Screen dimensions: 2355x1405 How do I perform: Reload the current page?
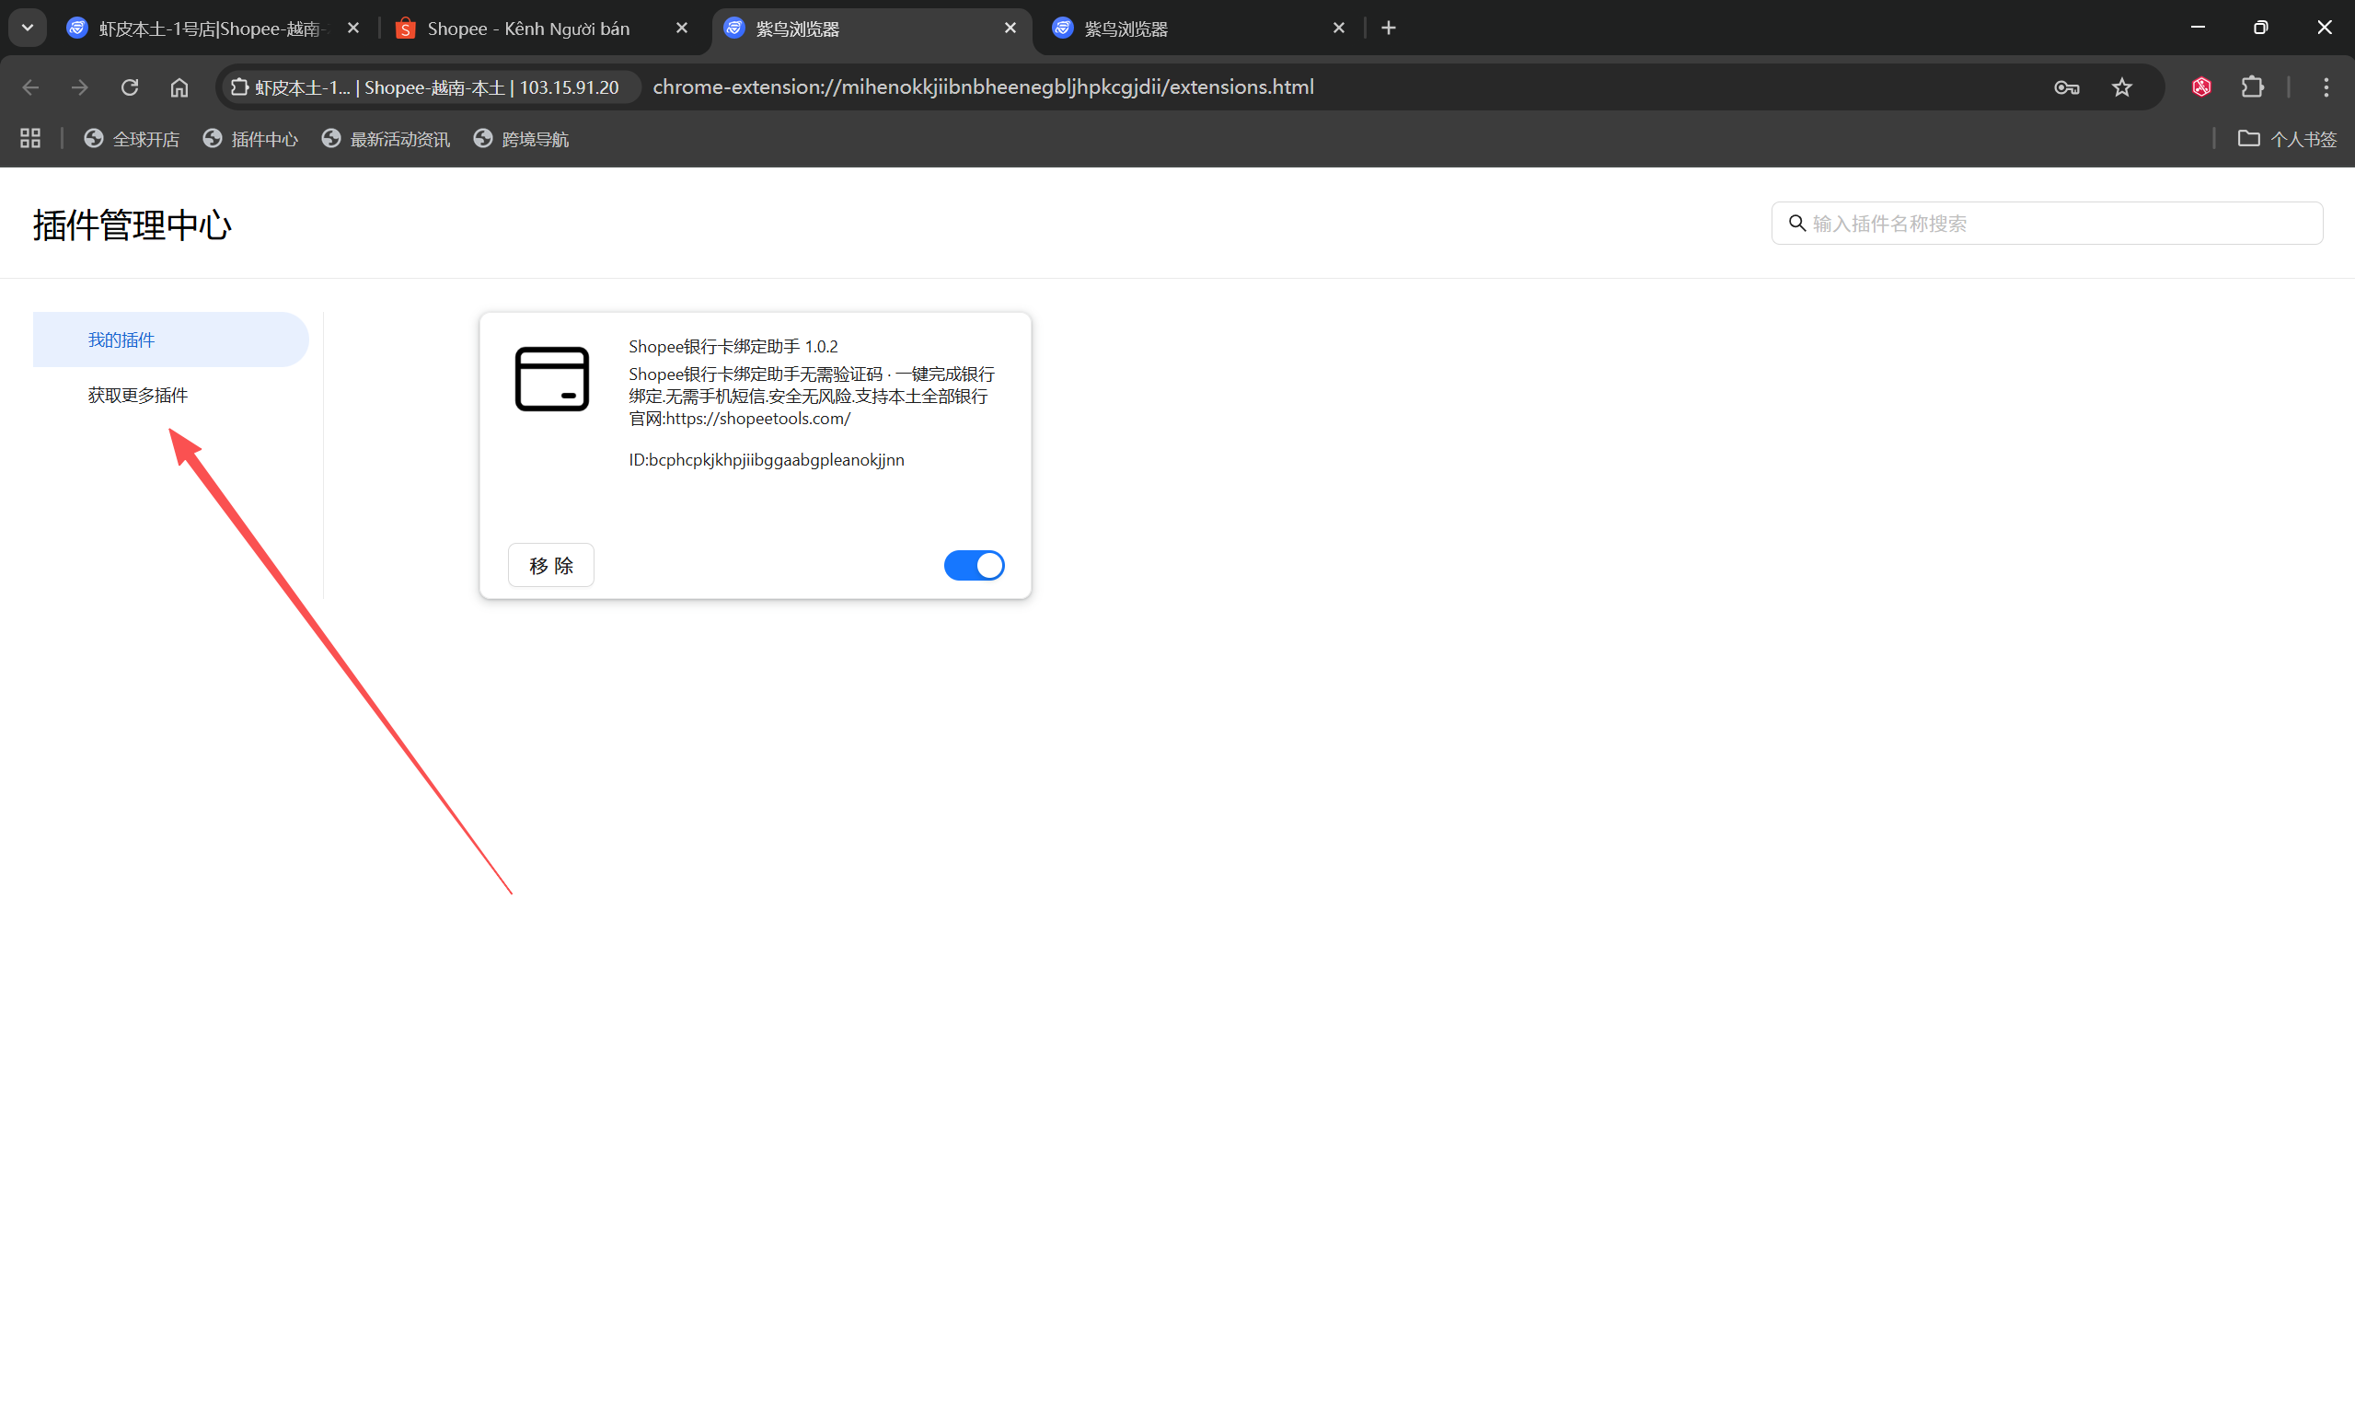coord(130,87)
